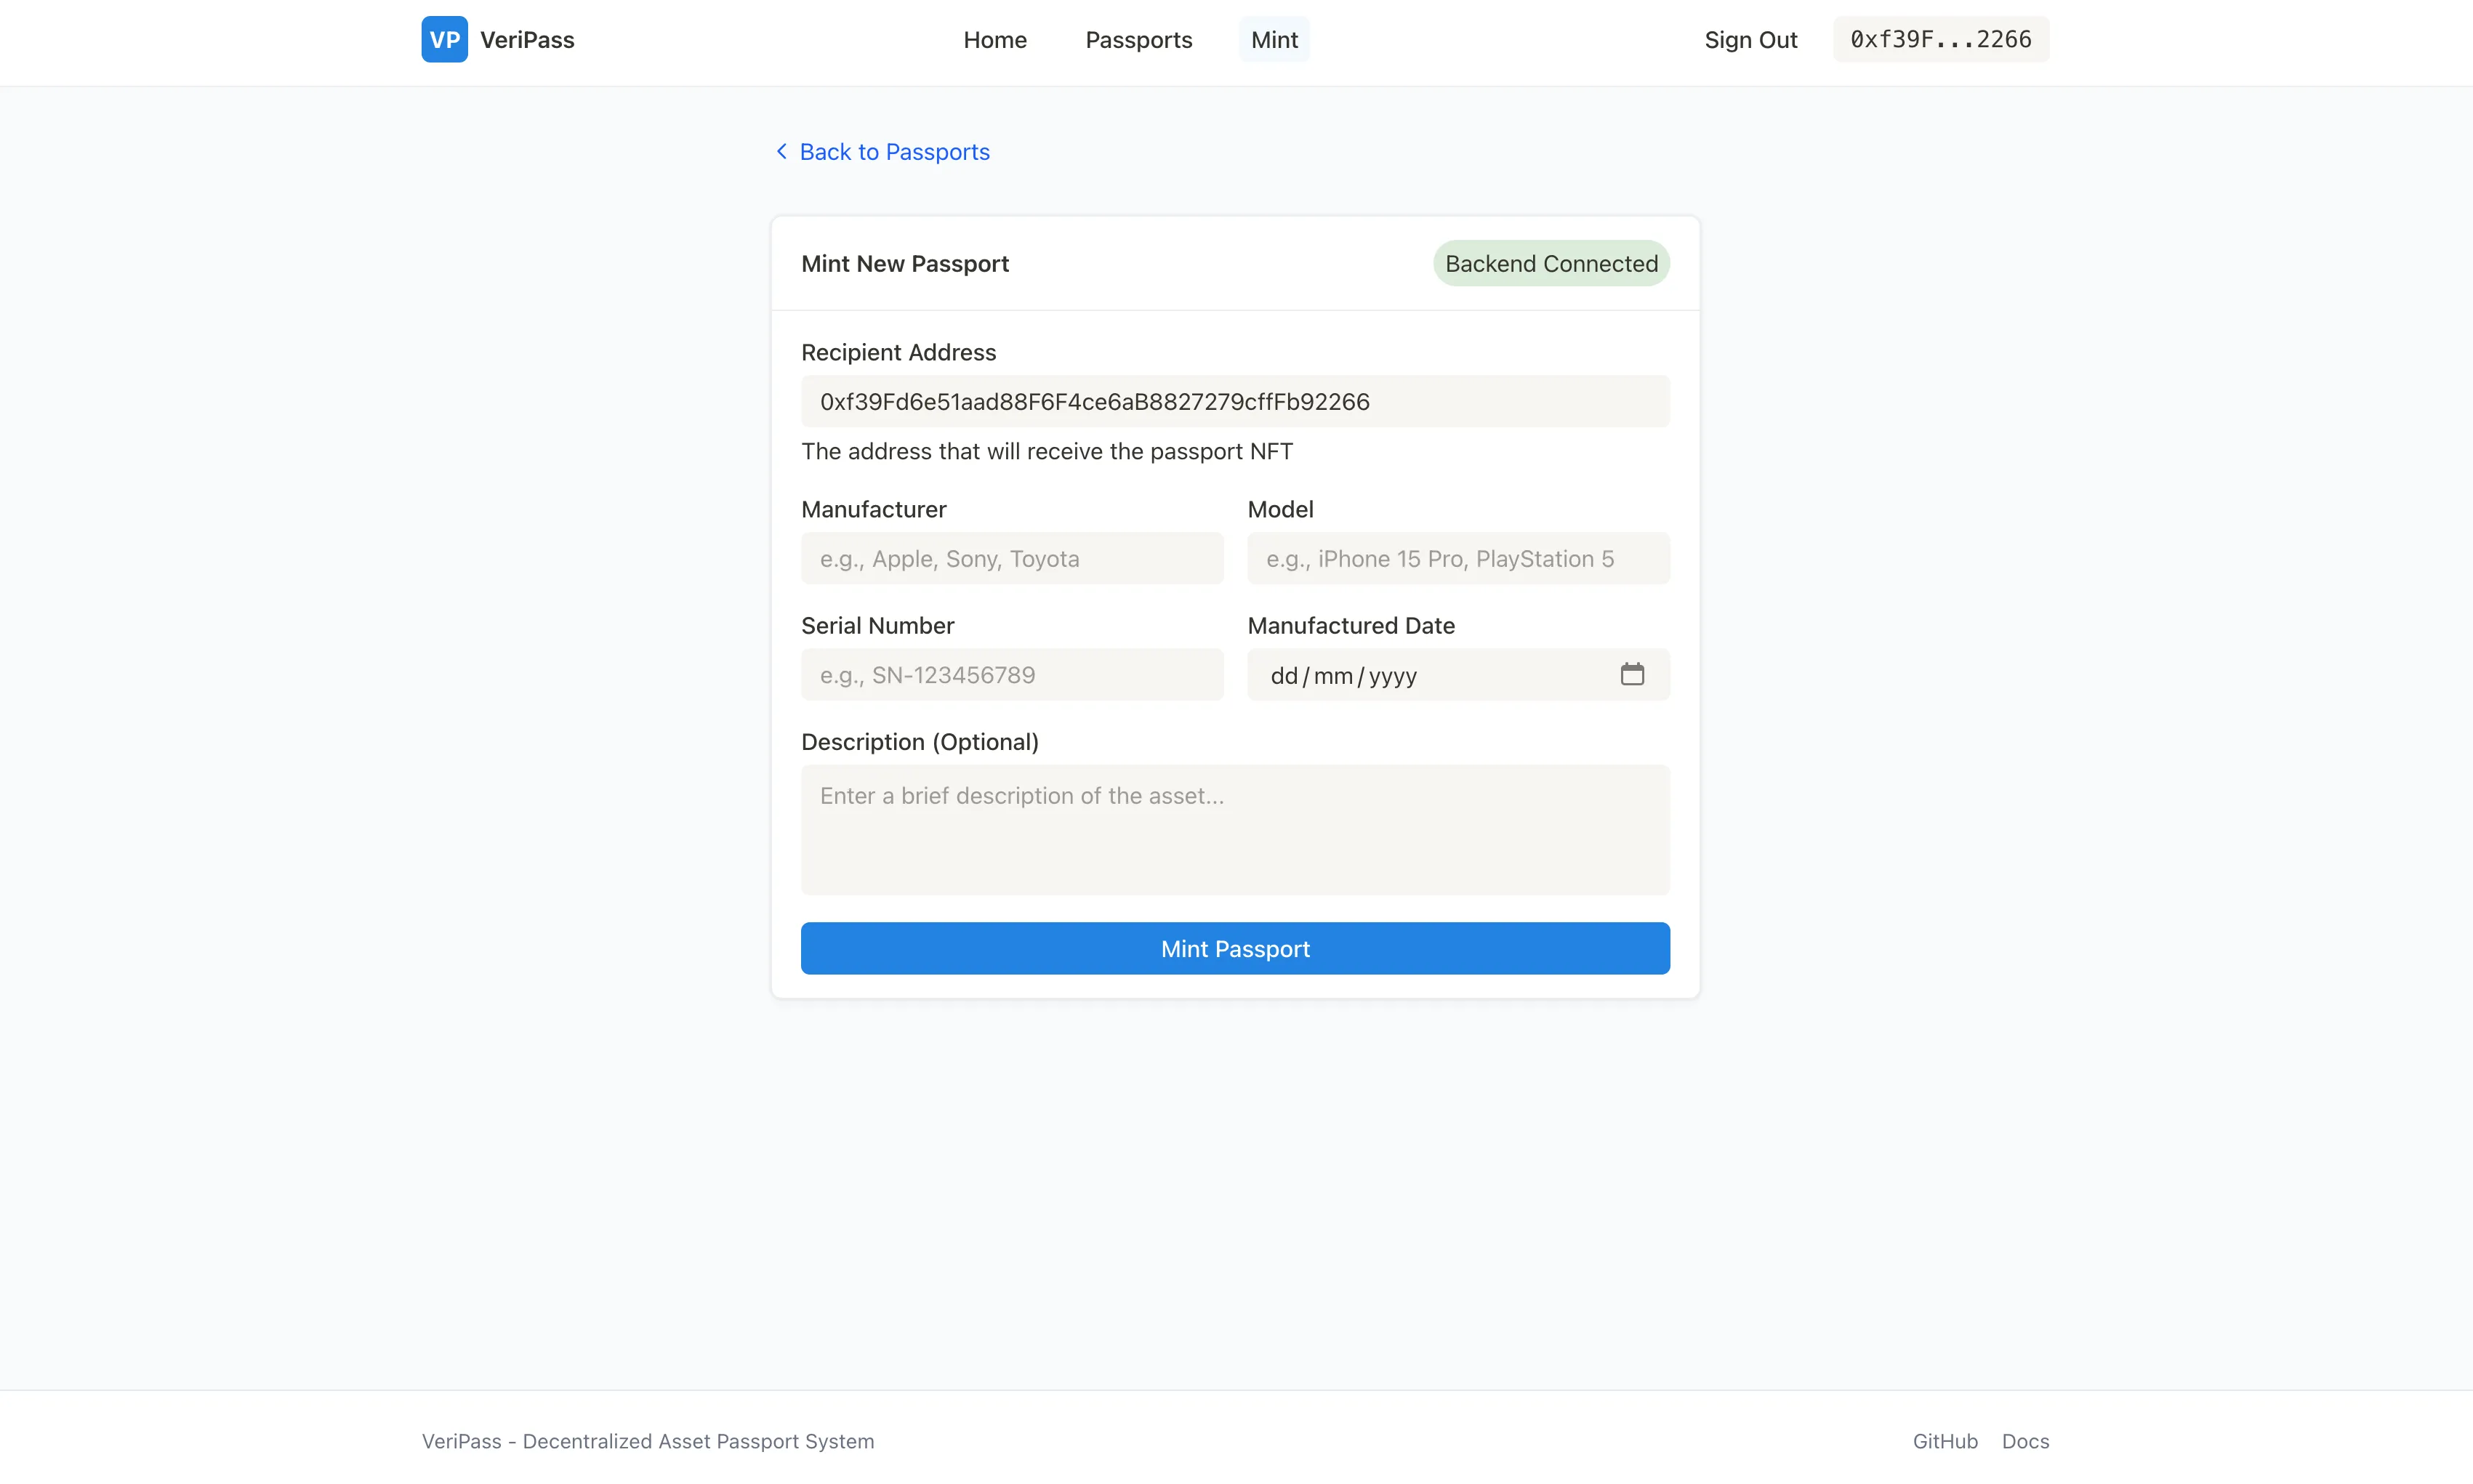The width and height of the screenshot is (2473, 1484).
Task: Click the Serial Number input field
Action: pyautogui.click(x=1012, y=674)
